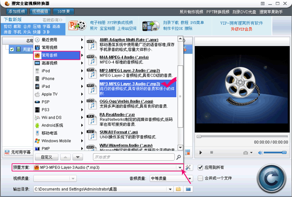Image resolution: width=292 pixels, height=197 pixels.
Task: Adjust the preview volume slider
Action: [x=275, y=153]
